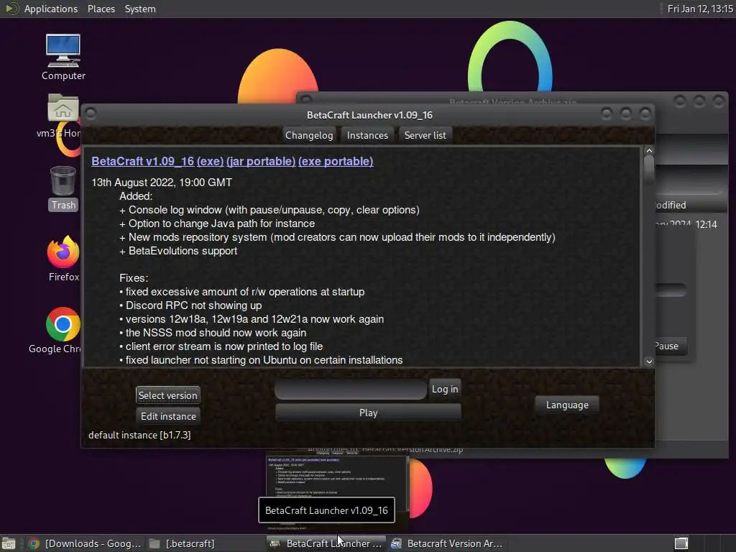Switch to the Instances tab
This screenshot has width=736, height=552.
coord(367,135)
